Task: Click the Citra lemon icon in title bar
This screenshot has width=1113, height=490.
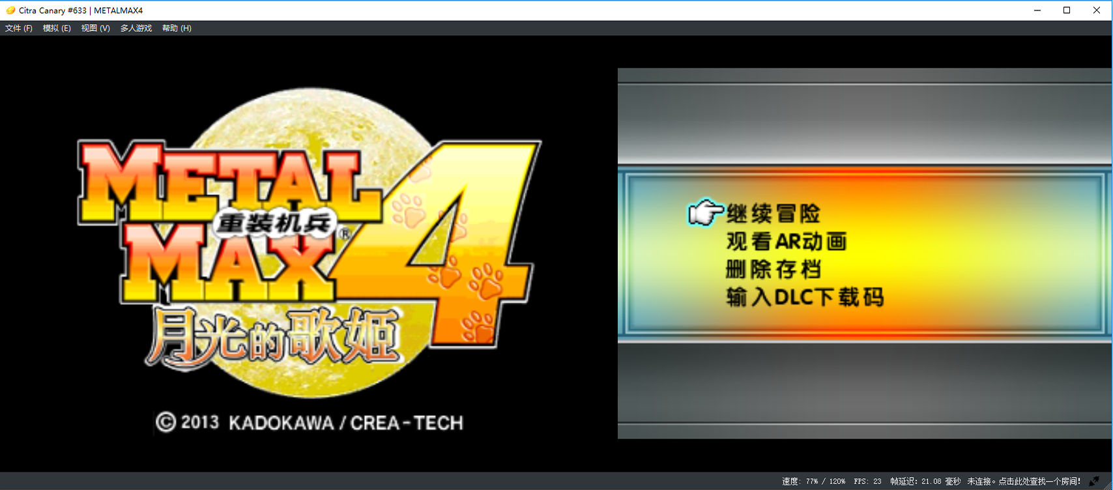Action: (10, 10)
